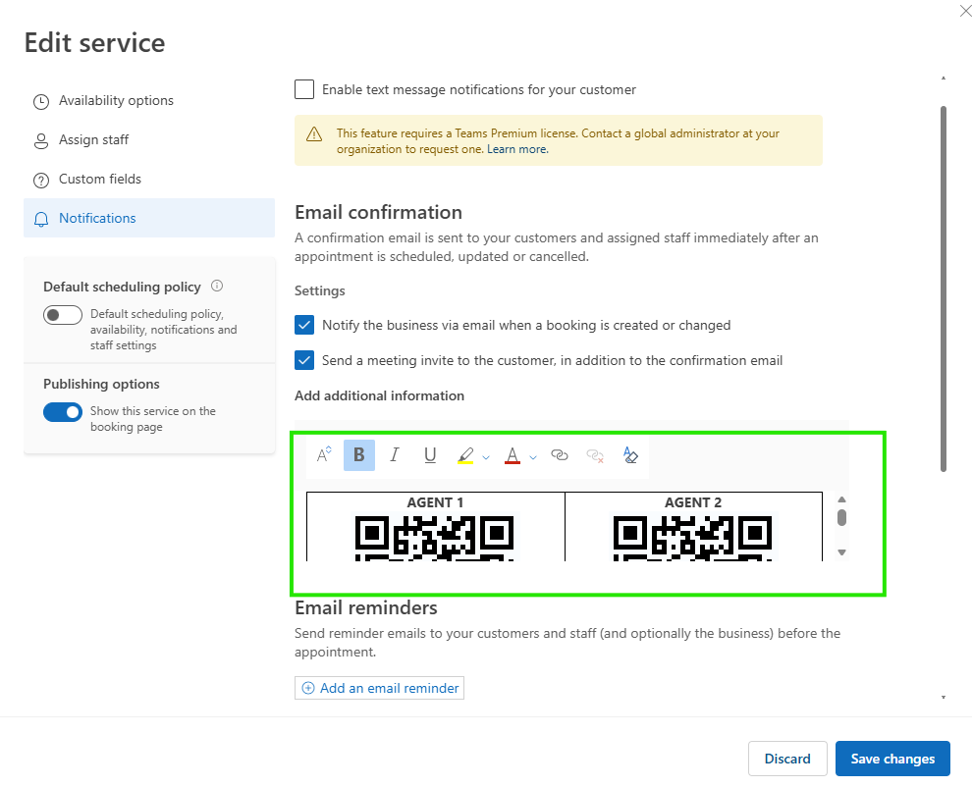
Task: Go to the Custom fields section
Action: coord(99,179)
